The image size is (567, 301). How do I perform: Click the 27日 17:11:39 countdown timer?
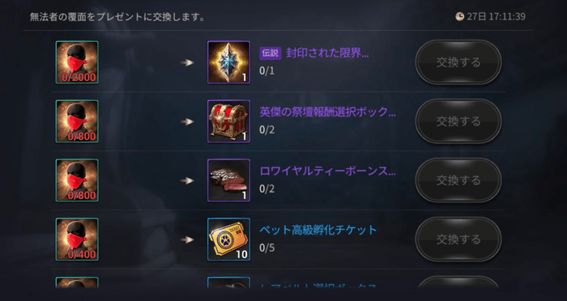tap(496, 17)
